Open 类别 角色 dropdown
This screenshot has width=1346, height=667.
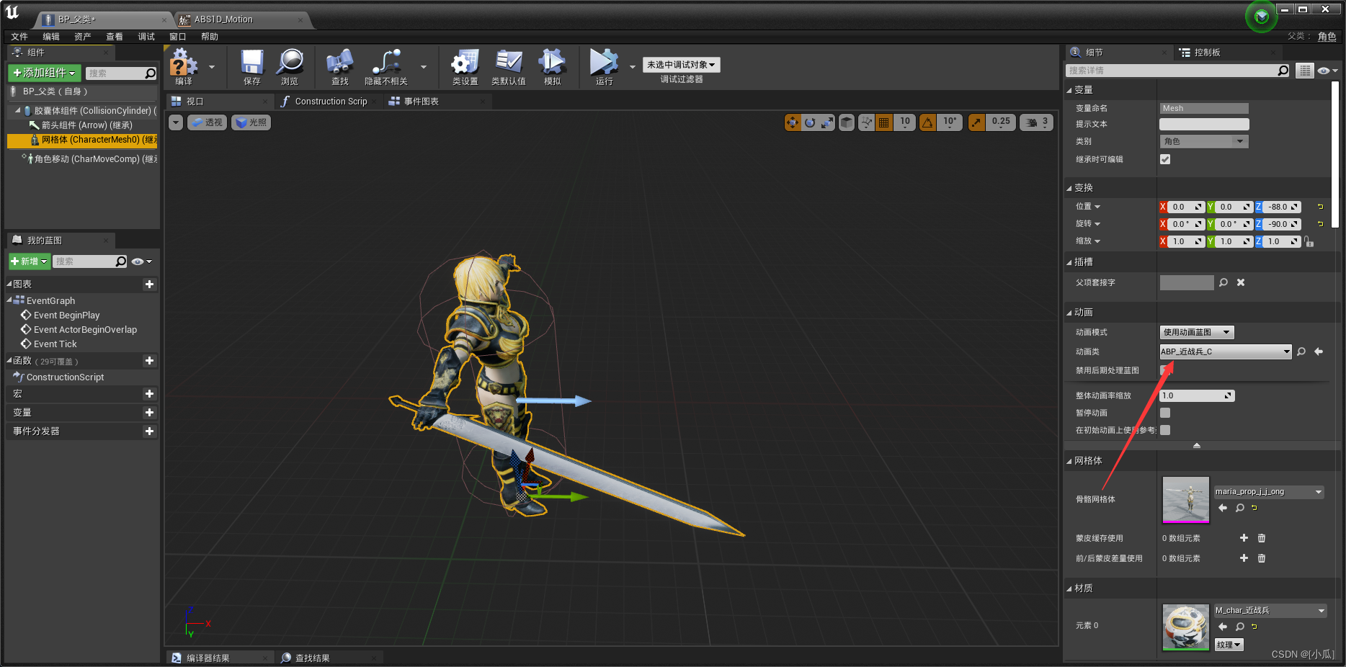tap(1203, 141)
